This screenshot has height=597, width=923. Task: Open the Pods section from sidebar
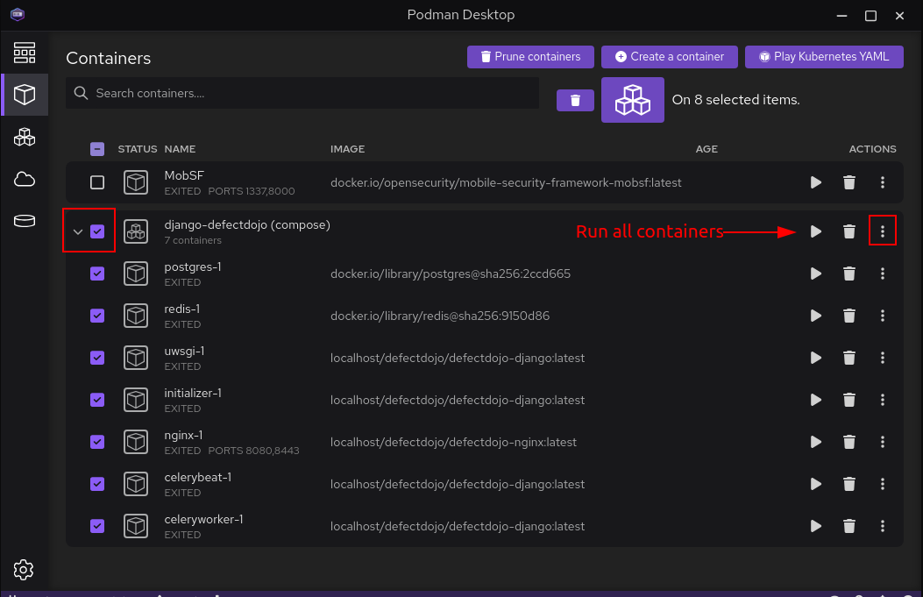tap(25, 137)
